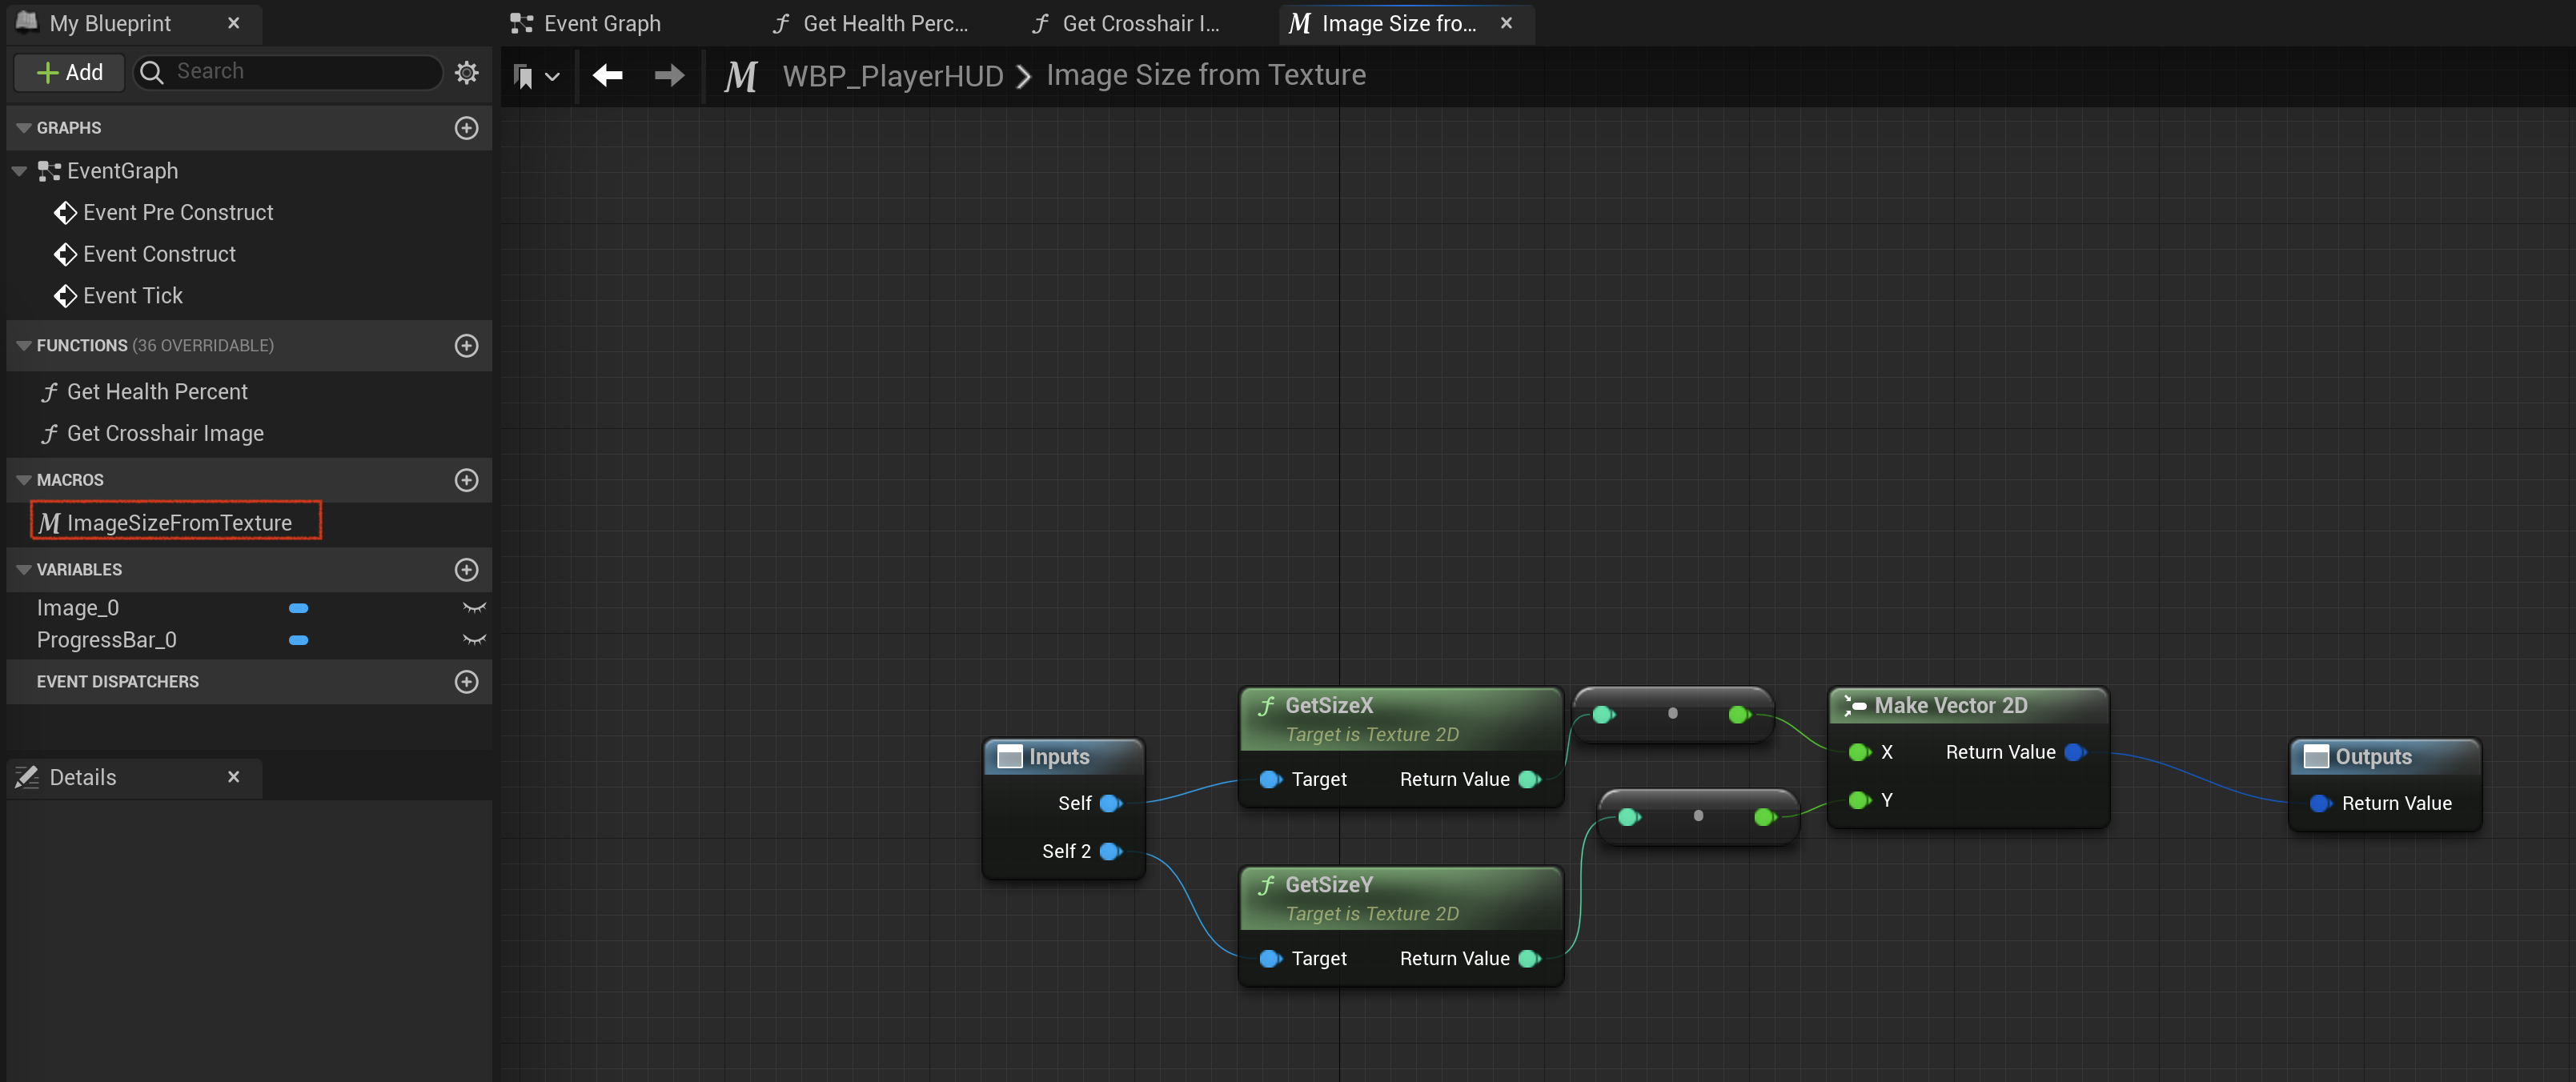Click the Add button in My Blueprint

69,72
